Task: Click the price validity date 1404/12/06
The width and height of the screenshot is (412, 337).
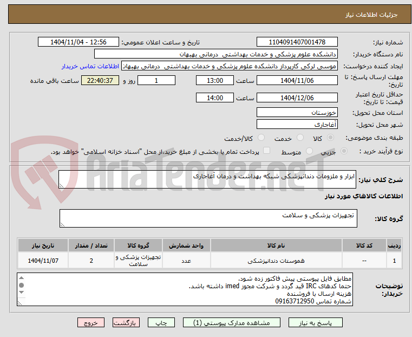Action: tap(297, 98)
